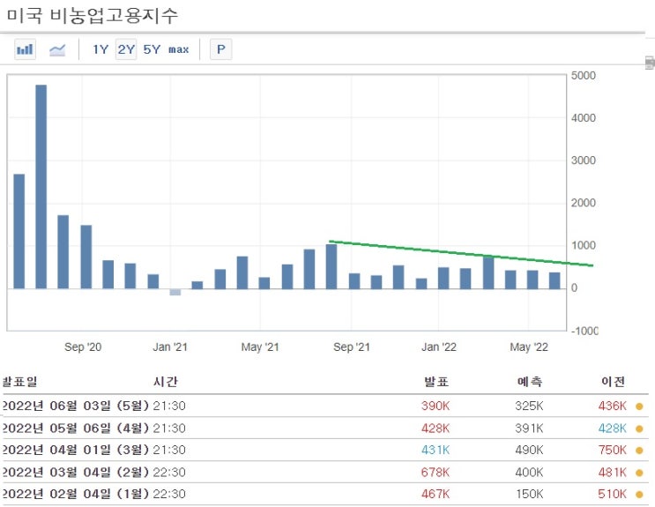
Task: Click the orange dot in 2월 row
Action: (x=639, y=473)
